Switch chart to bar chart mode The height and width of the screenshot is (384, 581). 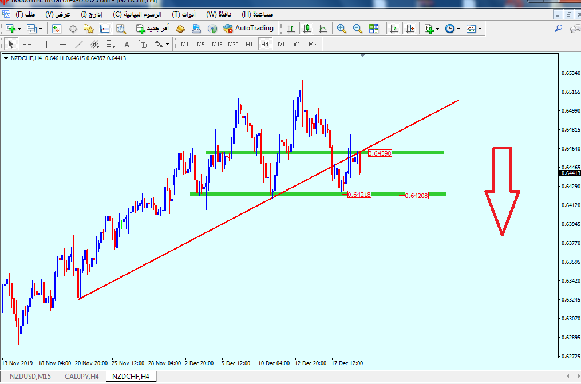291,29
